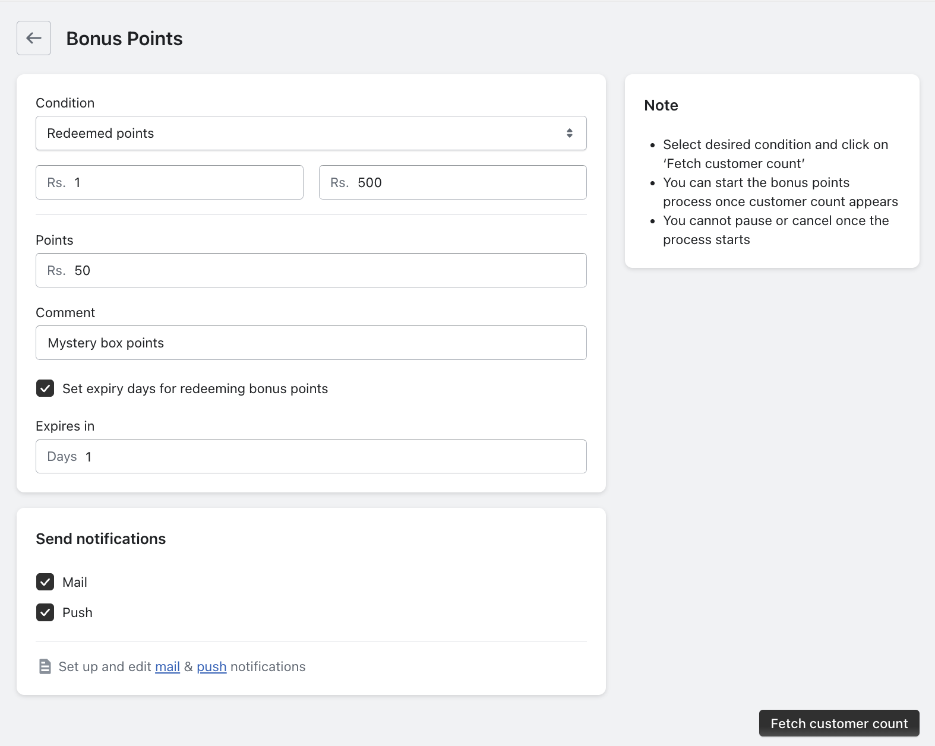This screenshot has width=935, height=746.
Task: Click into the Comment text field
Action: click(x=311, y=343)
